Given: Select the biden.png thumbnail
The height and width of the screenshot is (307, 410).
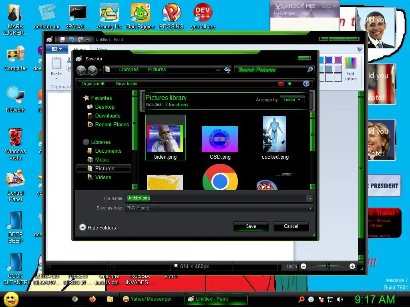Looking at the screenshot, I should 165,138.
